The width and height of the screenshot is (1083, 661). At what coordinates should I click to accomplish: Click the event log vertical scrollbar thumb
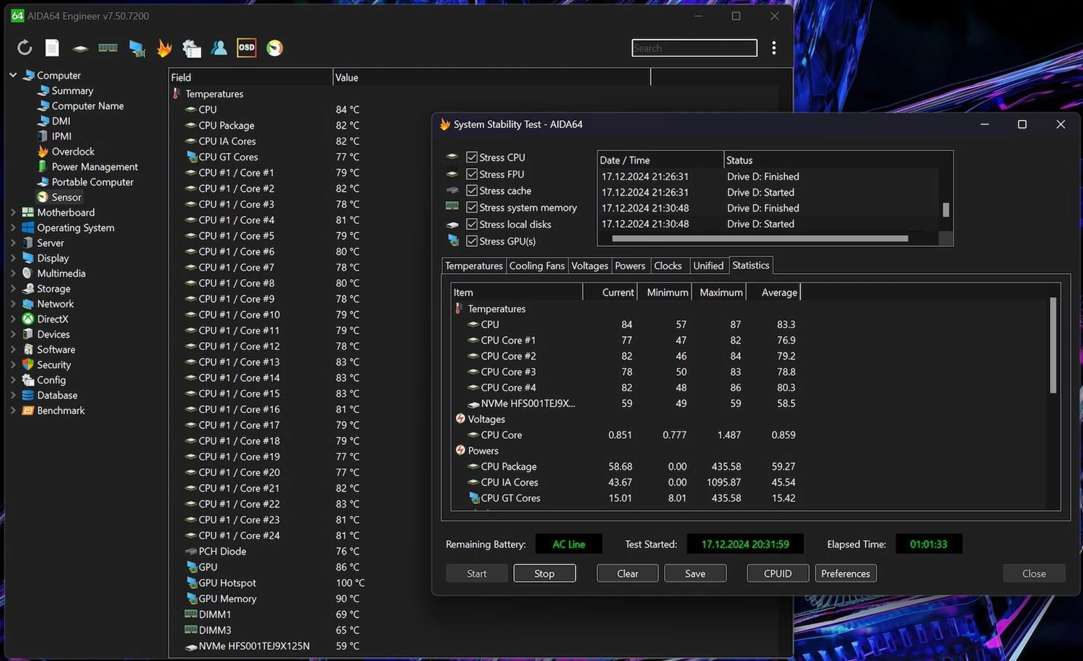point(946,210)
